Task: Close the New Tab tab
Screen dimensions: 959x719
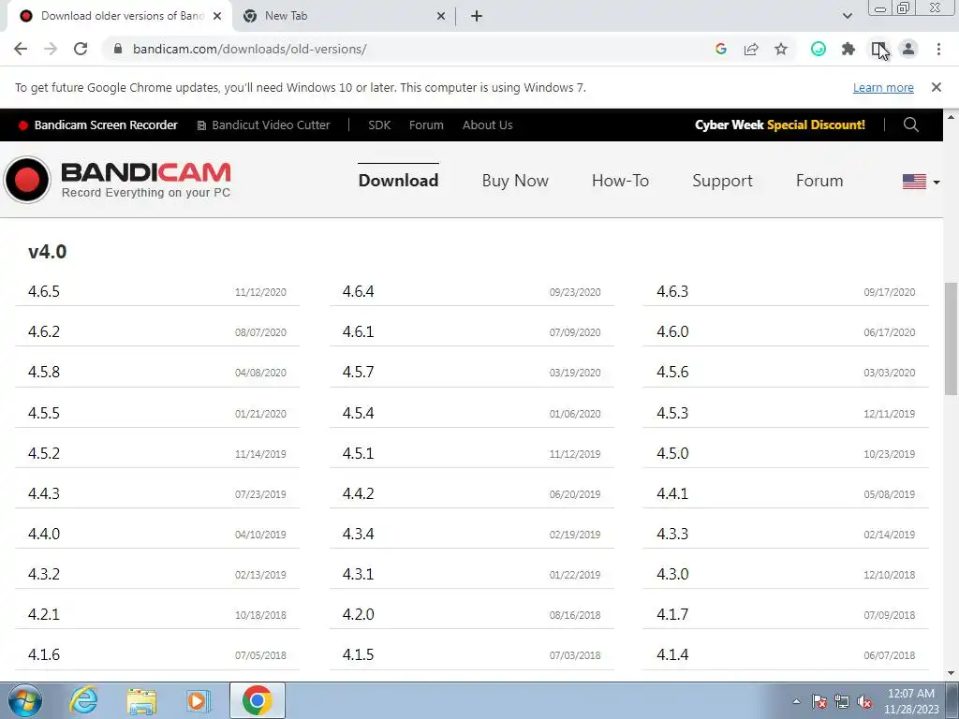Action: coord(441,16)
